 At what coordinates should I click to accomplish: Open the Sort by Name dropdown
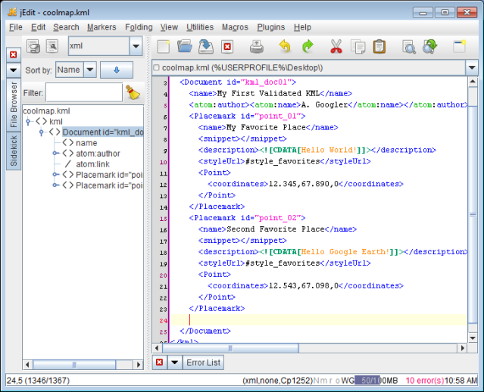coord(90,70)
